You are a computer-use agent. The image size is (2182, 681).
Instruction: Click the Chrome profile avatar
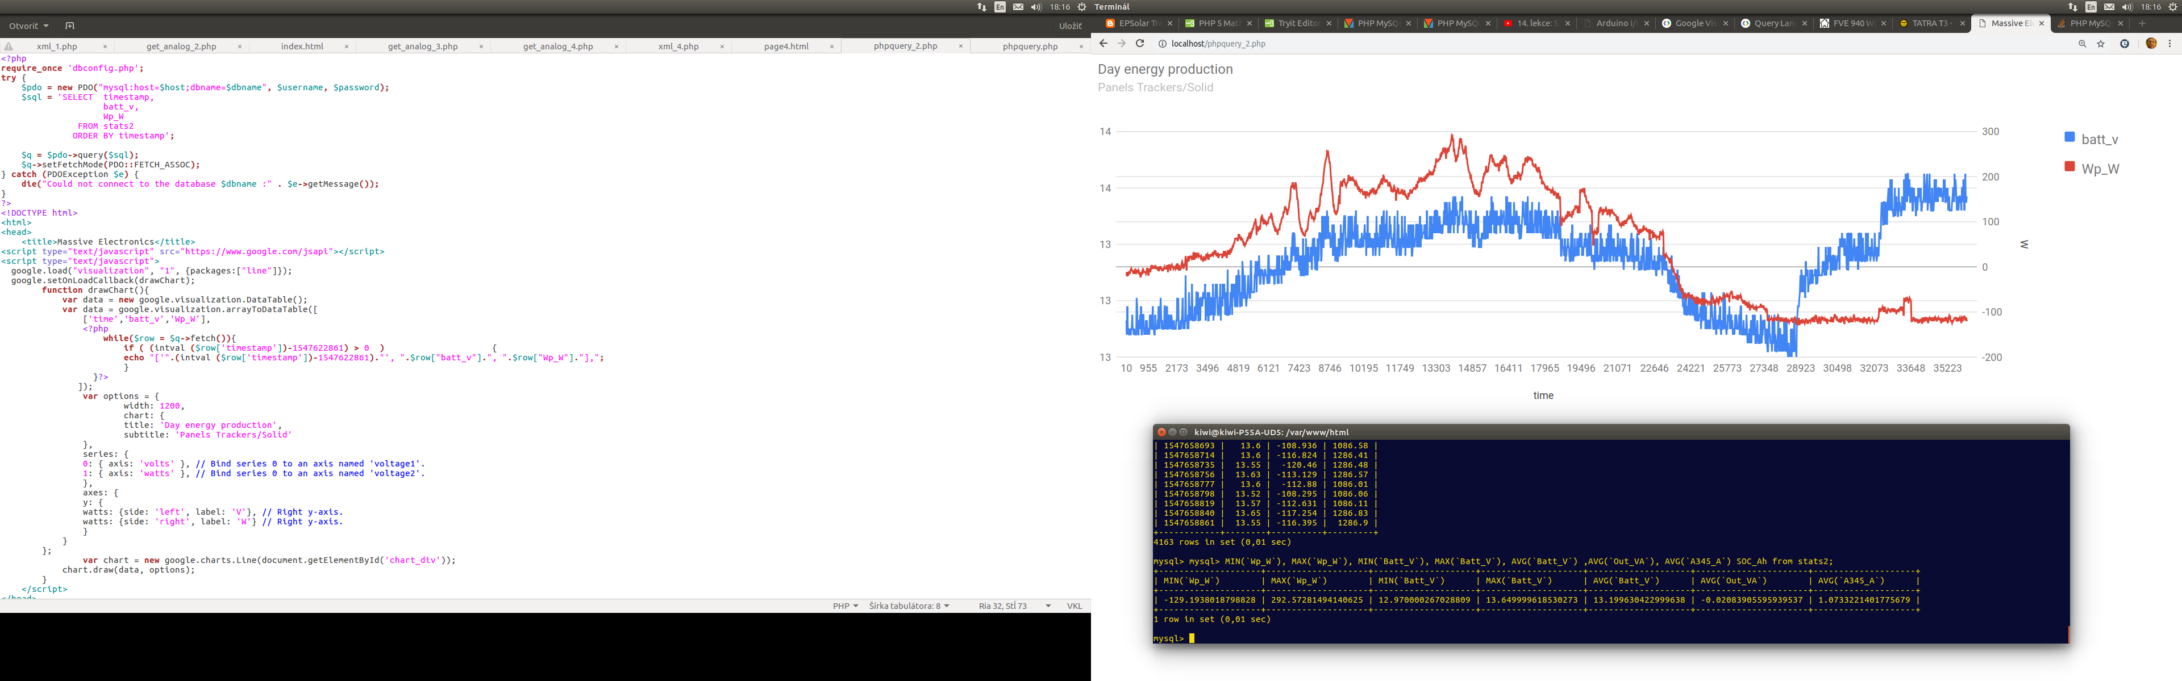[2151, 44]
